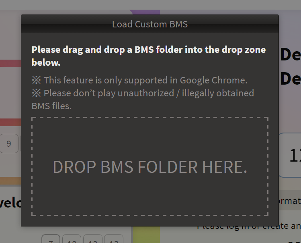Click the first bold 'De' heading at right
This screenshot has width=301, height=243.
[x=290, y=55]
